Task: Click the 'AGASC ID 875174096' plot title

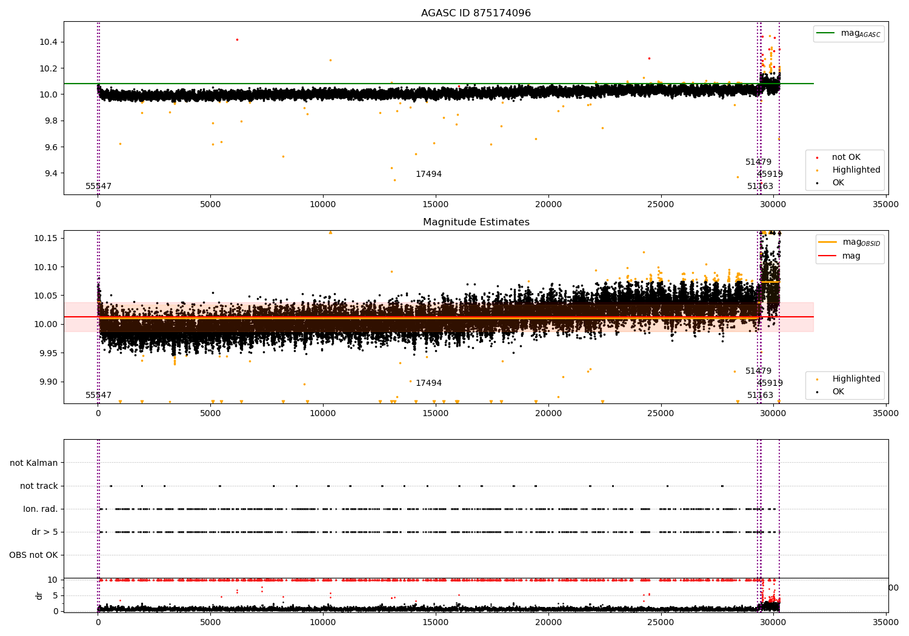Action: point(476,13)
